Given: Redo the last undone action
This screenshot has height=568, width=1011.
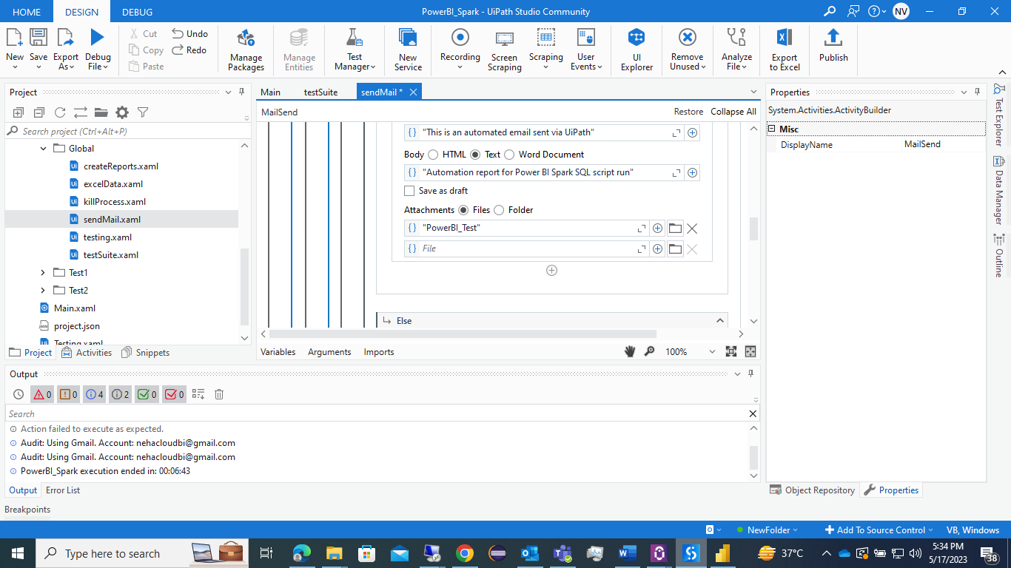Looking at the screenshot, I should pyautogui.click(x=189, y=50).
